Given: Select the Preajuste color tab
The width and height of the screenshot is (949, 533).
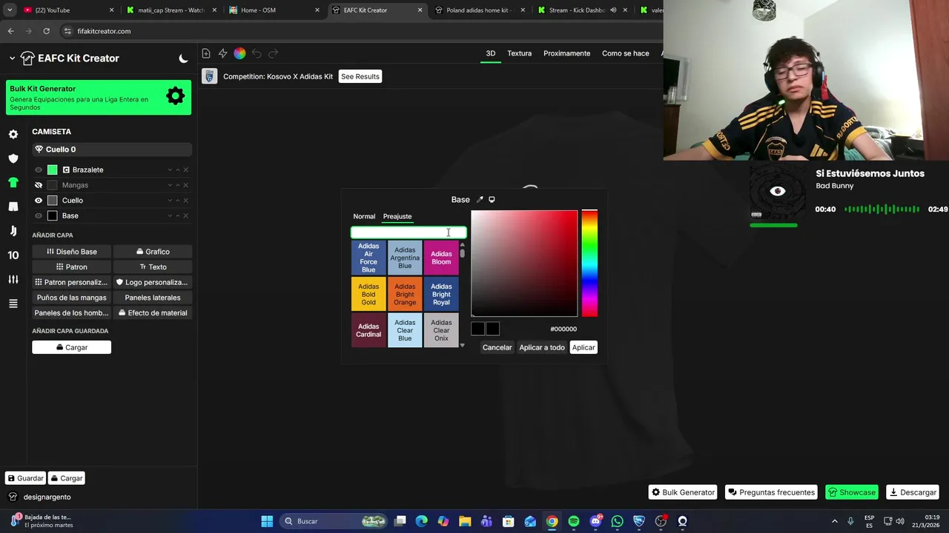Looking at the screenshot, I should tap(397, 216).
